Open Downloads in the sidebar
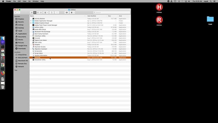 (x=20, y=49)
